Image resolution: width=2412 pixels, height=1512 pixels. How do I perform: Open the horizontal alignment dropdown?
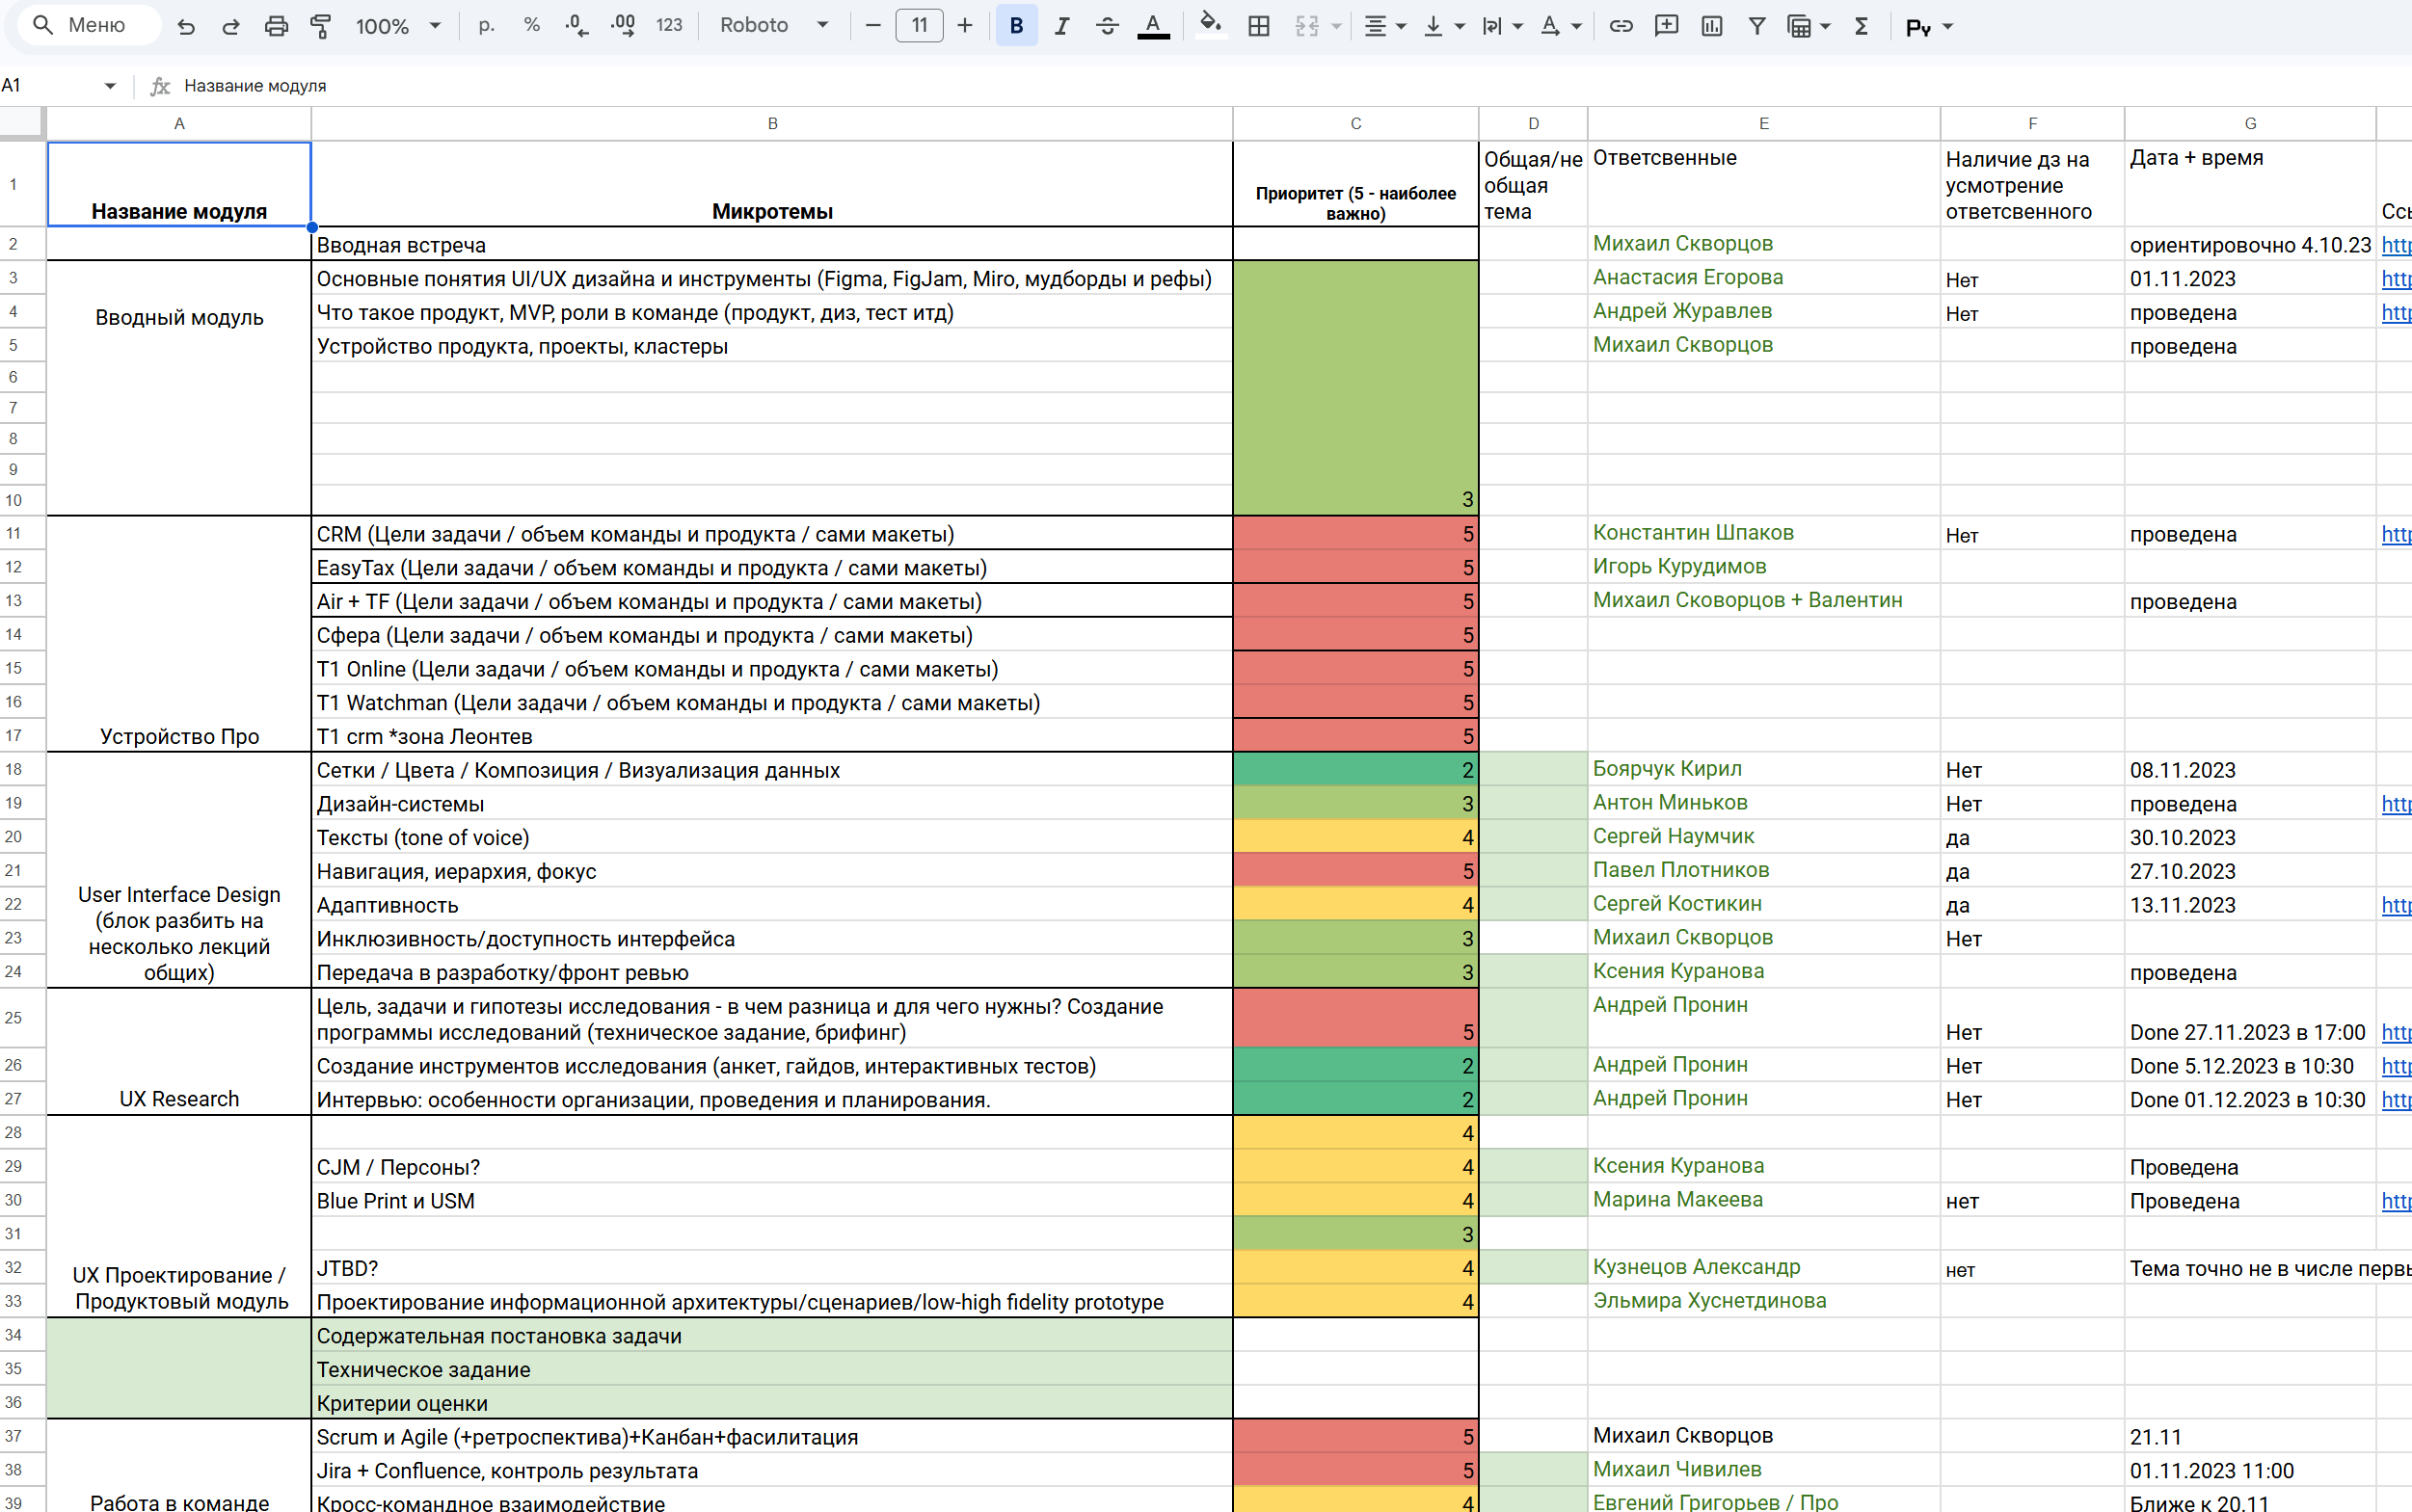tap(1385, 26)
